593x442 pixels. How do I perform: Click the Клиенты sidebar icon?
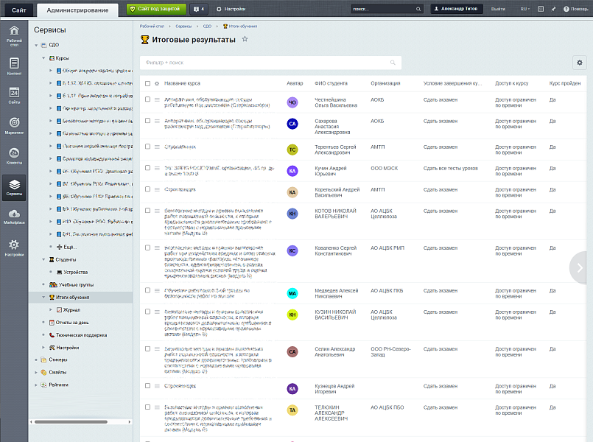[14, 155]
